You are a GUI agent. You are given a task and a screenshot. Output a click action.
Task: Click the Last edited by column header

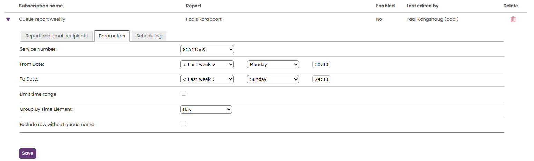pos(423,6)
